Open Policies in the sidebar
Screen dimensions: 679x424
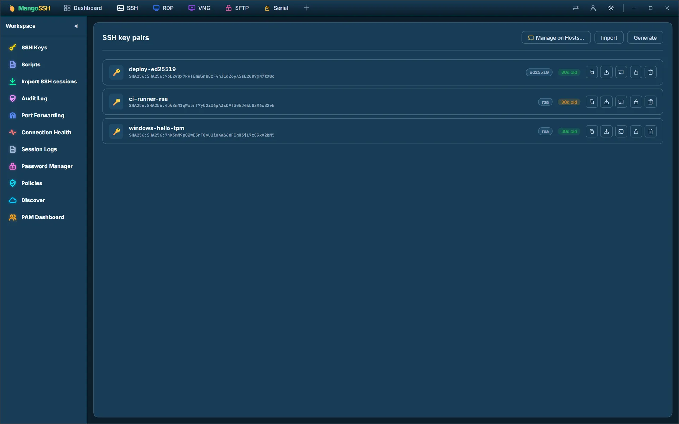[43, 183]
